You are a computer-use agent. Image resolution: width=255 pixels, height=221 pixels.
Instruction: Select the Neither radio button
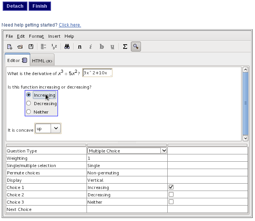coord(29,112)
